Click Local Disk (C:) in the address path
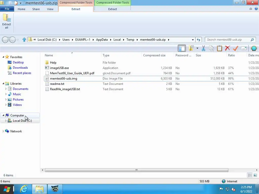The image size is (259, 194). 47,40
